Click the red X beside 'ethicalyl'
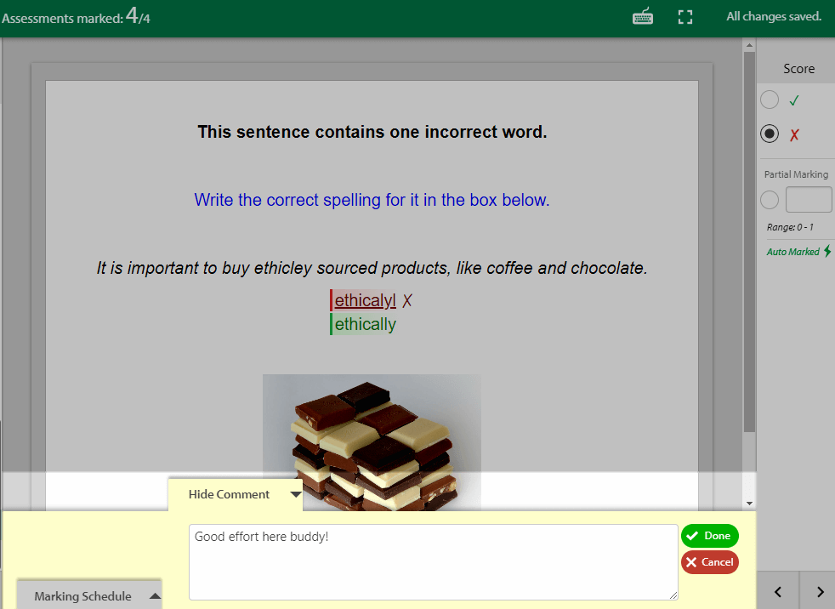 click(x=406, y=301)
